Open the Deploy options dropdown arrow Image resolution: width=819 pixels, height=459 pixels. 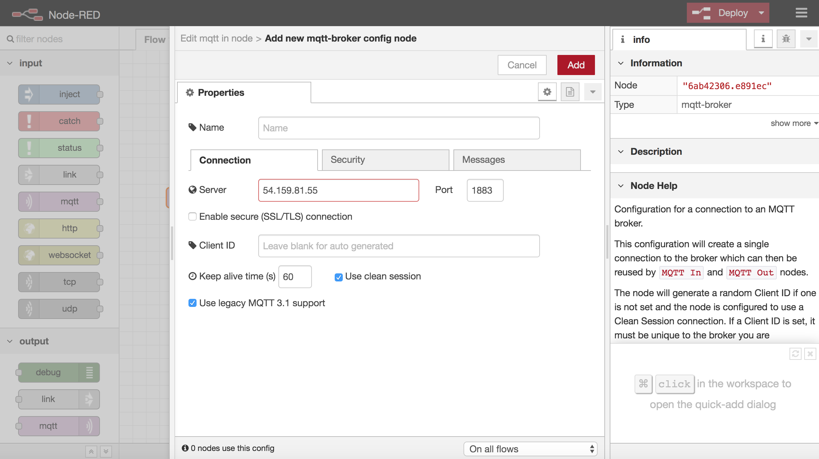[x=761, y=13]
